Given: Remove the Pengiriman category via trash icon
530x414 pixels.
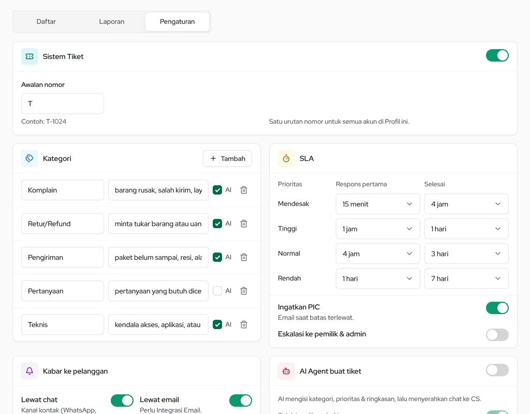Looking at the screenshot, I should (244, 257).
